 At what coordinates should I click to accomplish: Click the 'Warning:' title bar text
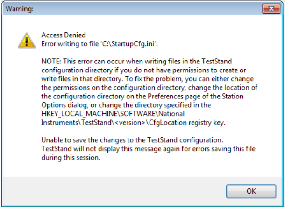point(20,9)
